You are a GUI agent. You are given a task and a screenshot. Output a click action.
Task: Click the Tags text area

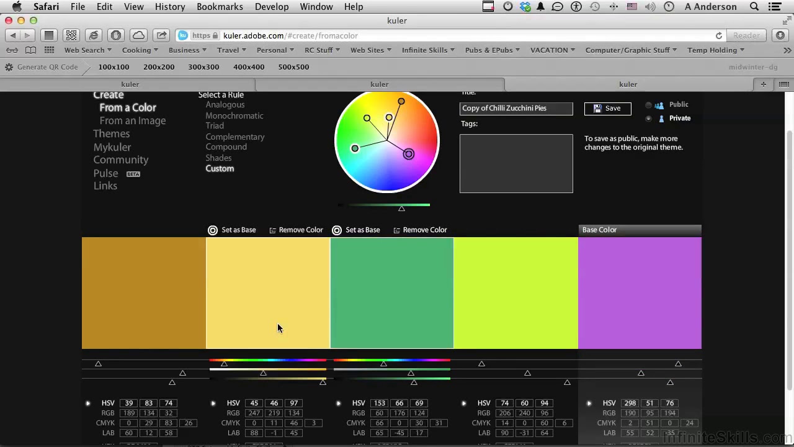click(x=516, y=164)
